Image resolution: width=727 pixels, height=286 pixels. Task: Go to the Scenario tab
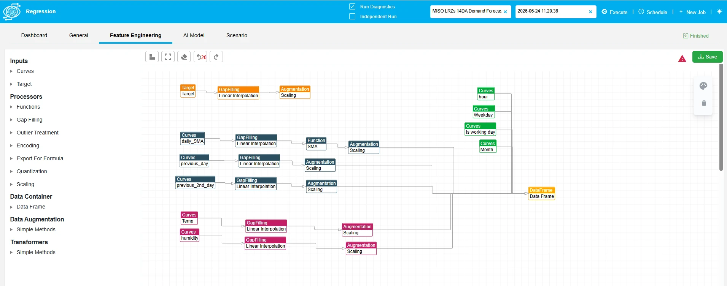coord(237,35)
